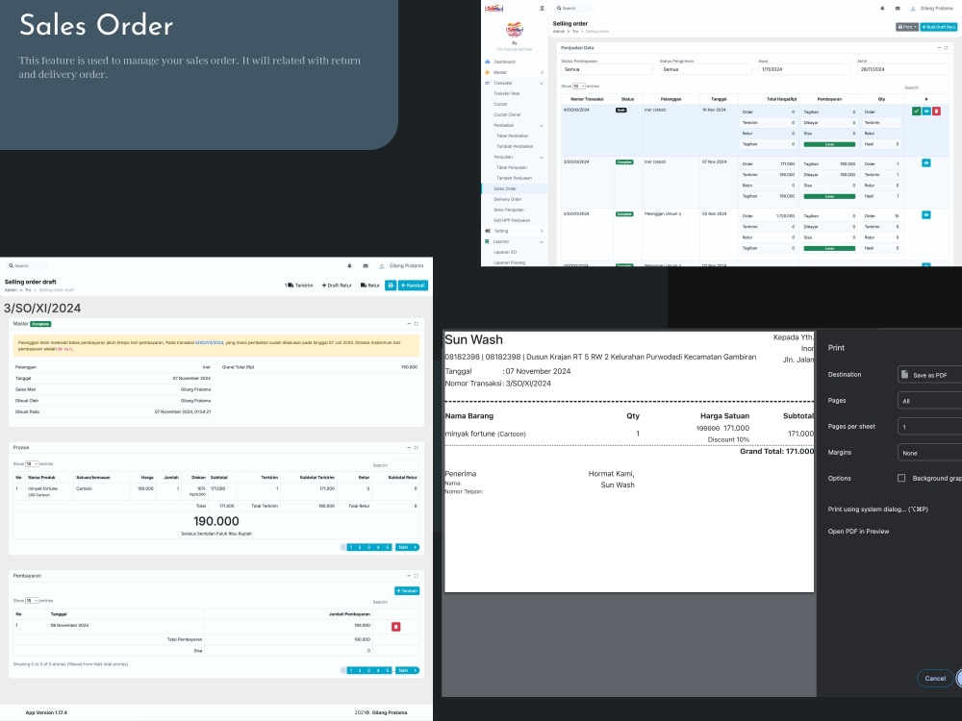Maximize the Produk card
Screen dimensions: 962x721
[x=417, y=448]
